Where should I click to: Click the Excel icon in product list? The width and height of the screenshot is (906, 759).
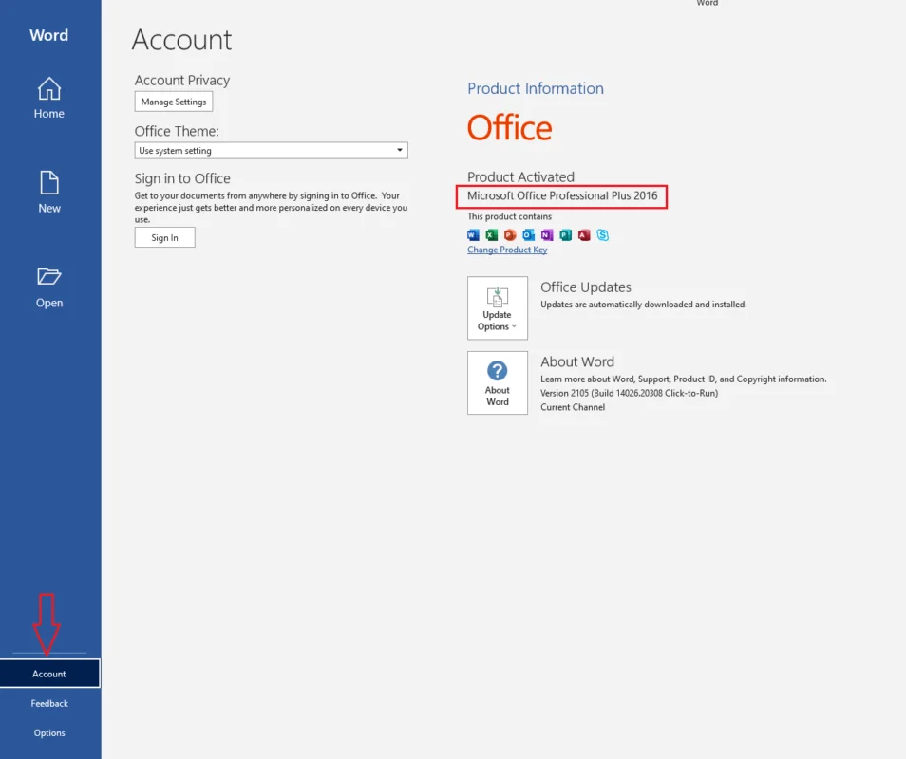492,234
